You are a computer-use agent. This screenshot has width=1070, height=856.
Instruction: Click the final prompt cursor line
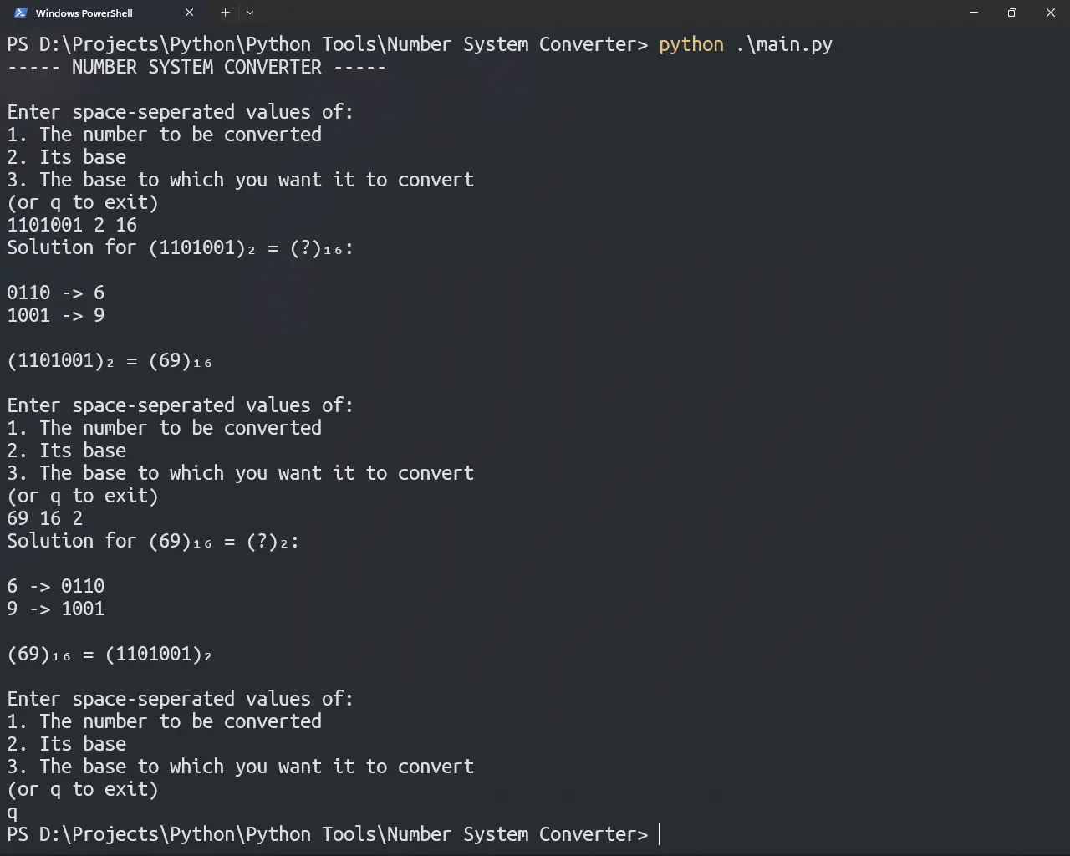point(334,834)
